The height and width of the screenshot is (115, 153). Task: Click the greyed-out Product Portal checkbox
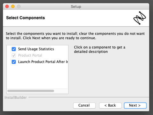click(14, 55)
